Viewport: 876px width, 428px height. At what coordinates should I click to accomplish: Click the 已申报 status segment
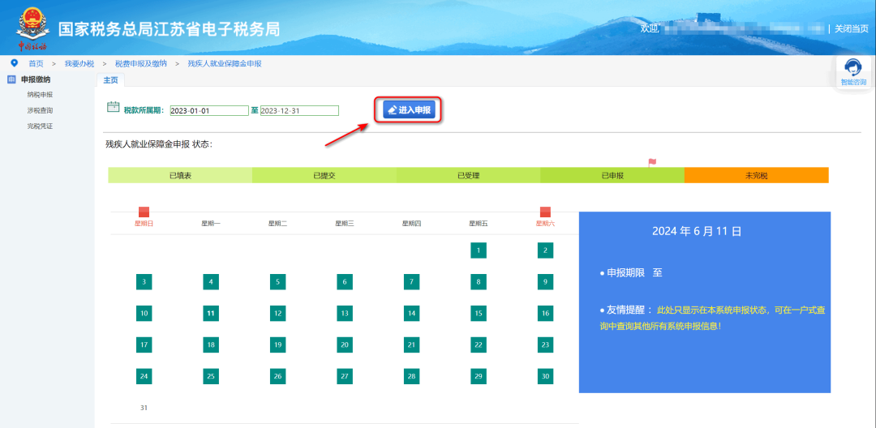pyautogui.click(x=612, y=175)
